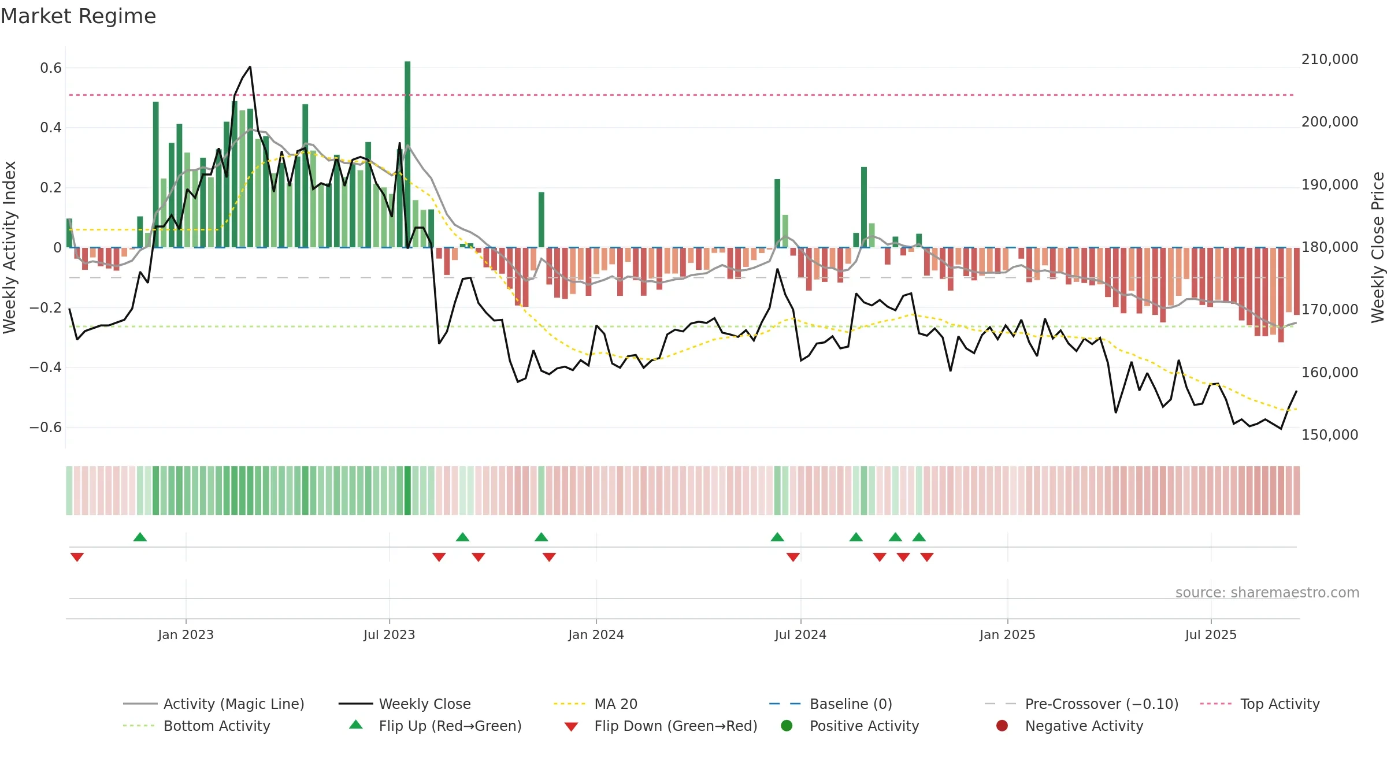The height and width of the screenshot is (780, 1387).
Task: Click the −0.6 activity axis label
Action: 46,428
